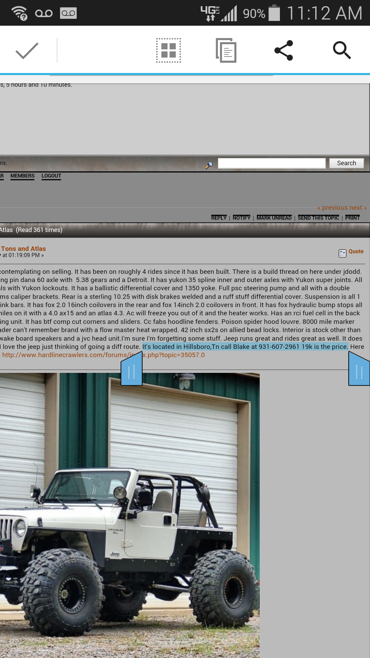Tap the Select All grid icon
Image resolution: width=370 pixels, height=658 pixels.
coord(168,51)
